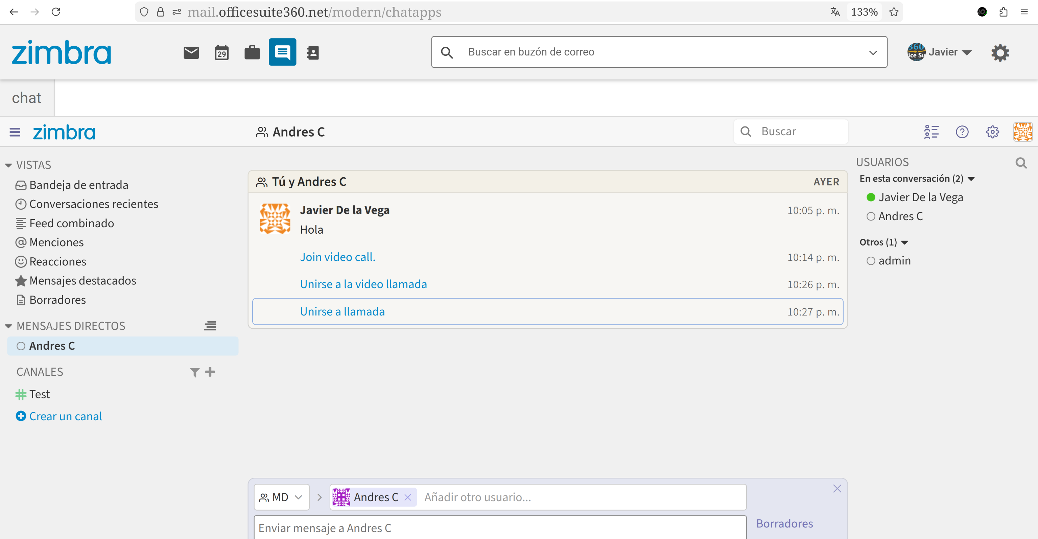Open the calendar icon showing 29
Viewport: 1038px width, 539px height.
(221, 52)
